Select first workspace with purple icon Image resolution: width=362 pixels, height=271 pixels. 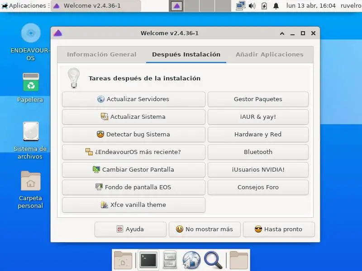point(176,6)
